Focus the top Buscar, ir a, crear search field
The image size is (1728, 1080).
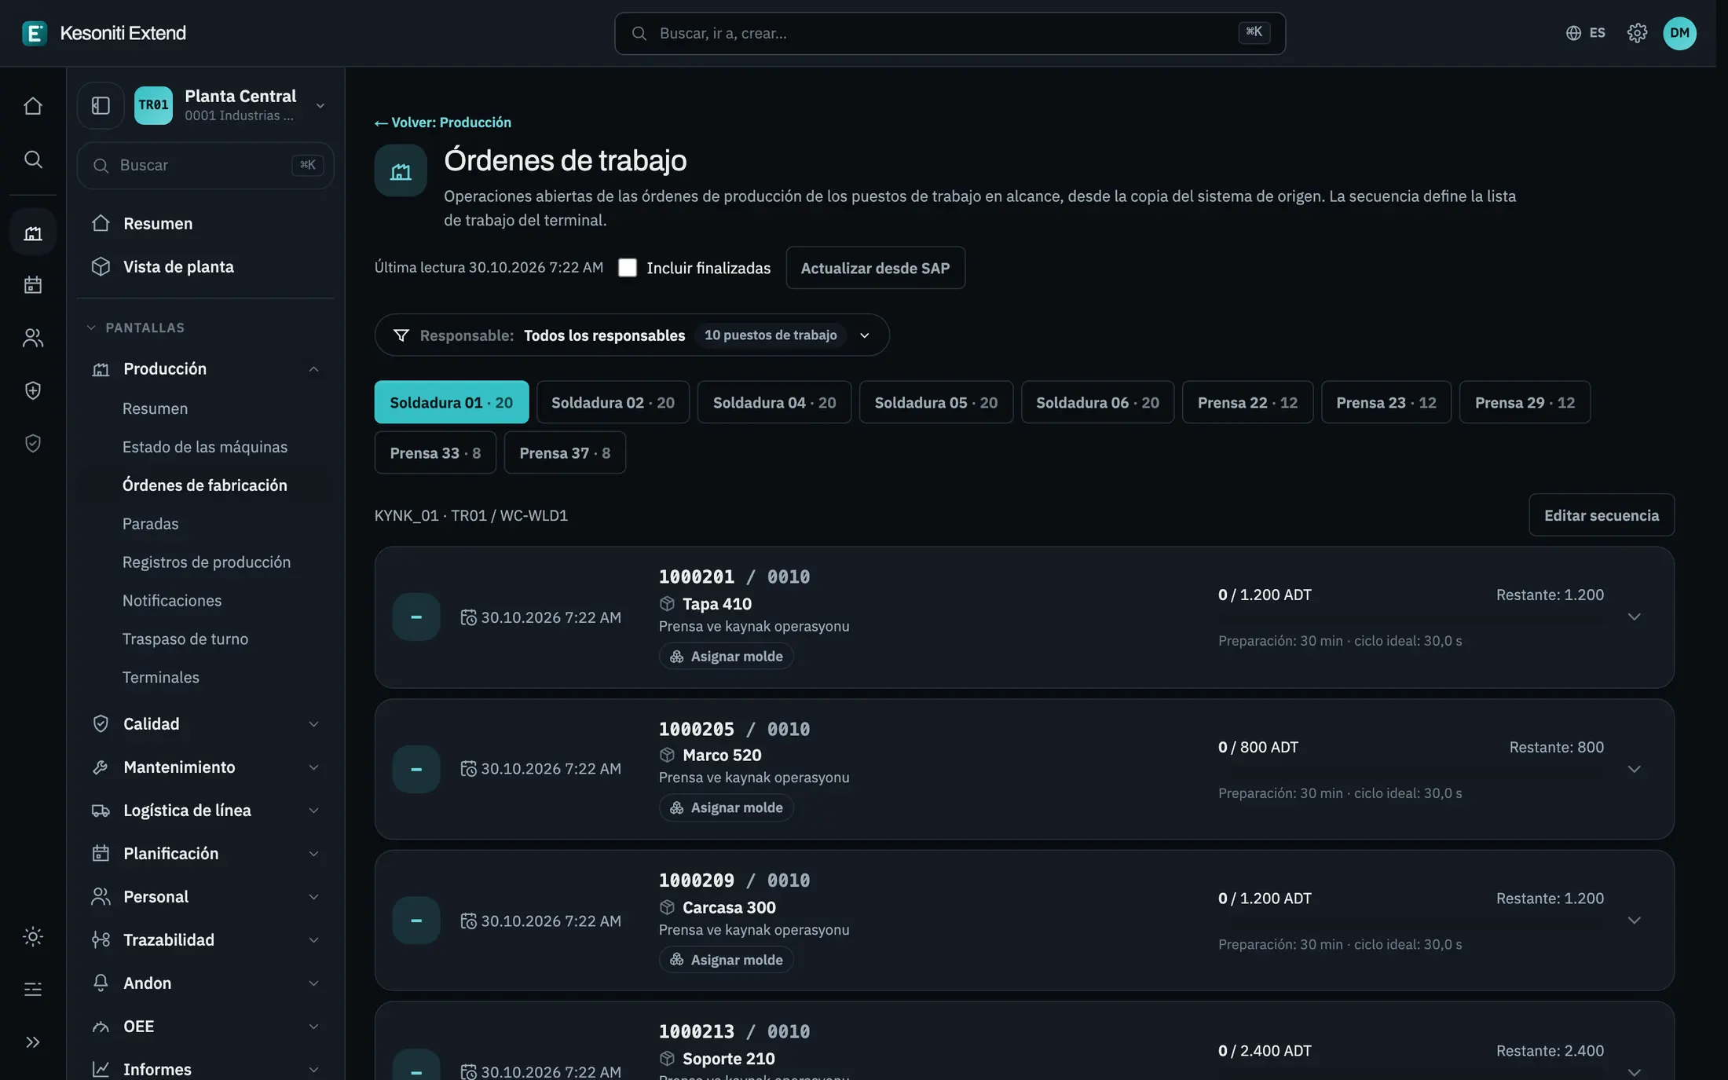[x=950, y=33]
